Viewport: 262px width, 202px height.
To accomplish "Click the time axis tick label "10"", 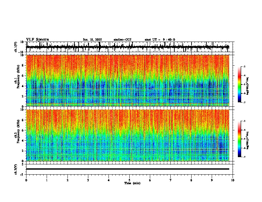I will coord(233,180).
